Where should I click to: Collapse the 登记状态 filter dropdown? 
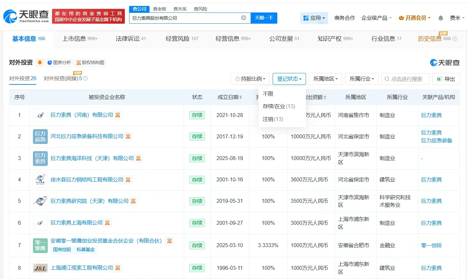tap(289, 79)
